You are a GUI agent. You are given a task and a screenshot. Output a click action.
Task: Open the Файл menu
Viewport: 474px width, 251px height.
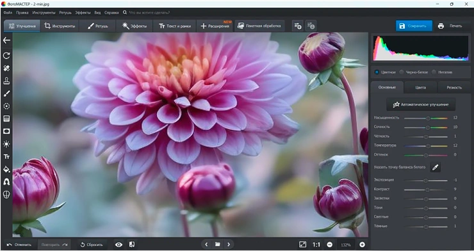[x=8, y=13]
